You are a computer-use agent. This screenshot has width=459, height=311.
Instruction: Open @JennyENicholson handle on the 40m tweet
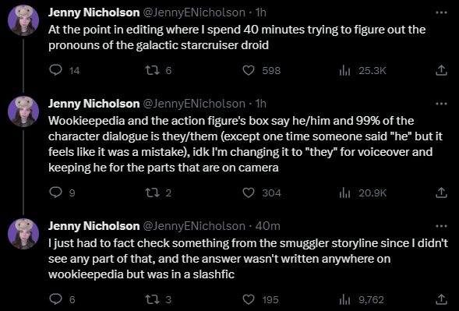(194, 226)
